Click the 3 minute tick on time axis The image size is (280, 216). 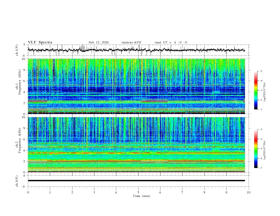(x=94, y=192)
